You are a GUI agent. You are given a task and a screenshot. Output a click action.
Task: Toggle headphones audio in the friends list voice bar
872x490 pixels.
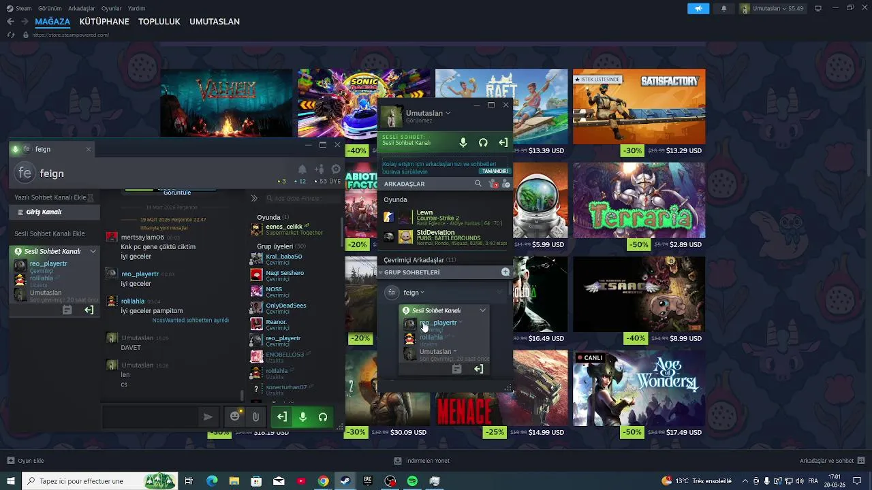pyautogui.click(x=483, y=142)
